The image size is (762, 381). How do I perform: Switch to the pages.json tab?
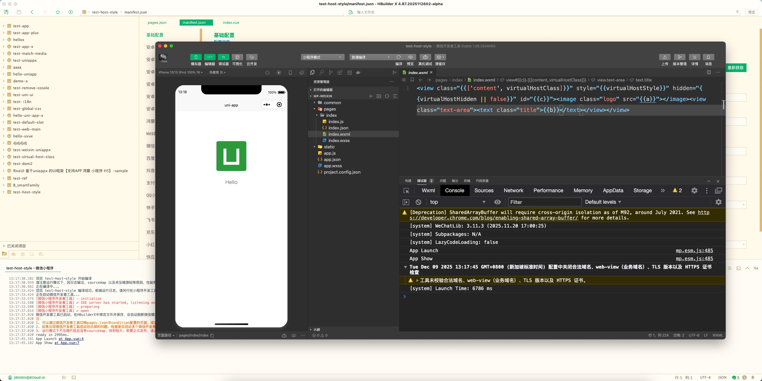pos(157,22)
